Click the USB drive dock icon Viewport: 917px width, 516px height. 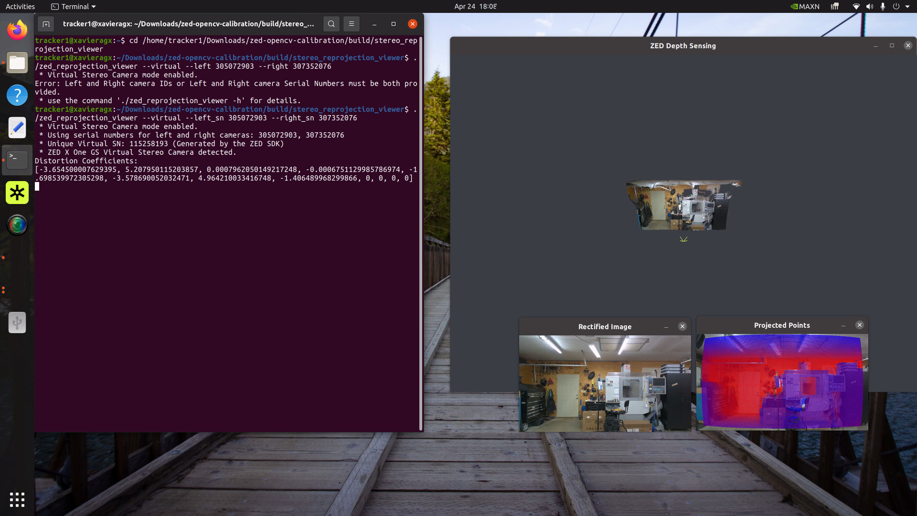pos(17,322)
